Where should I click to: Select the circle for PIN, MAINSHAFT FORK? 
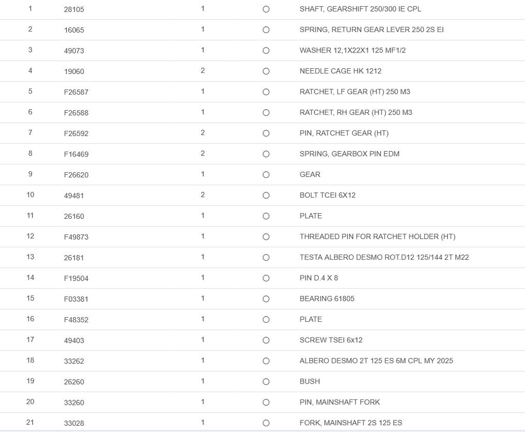(266, 402)
